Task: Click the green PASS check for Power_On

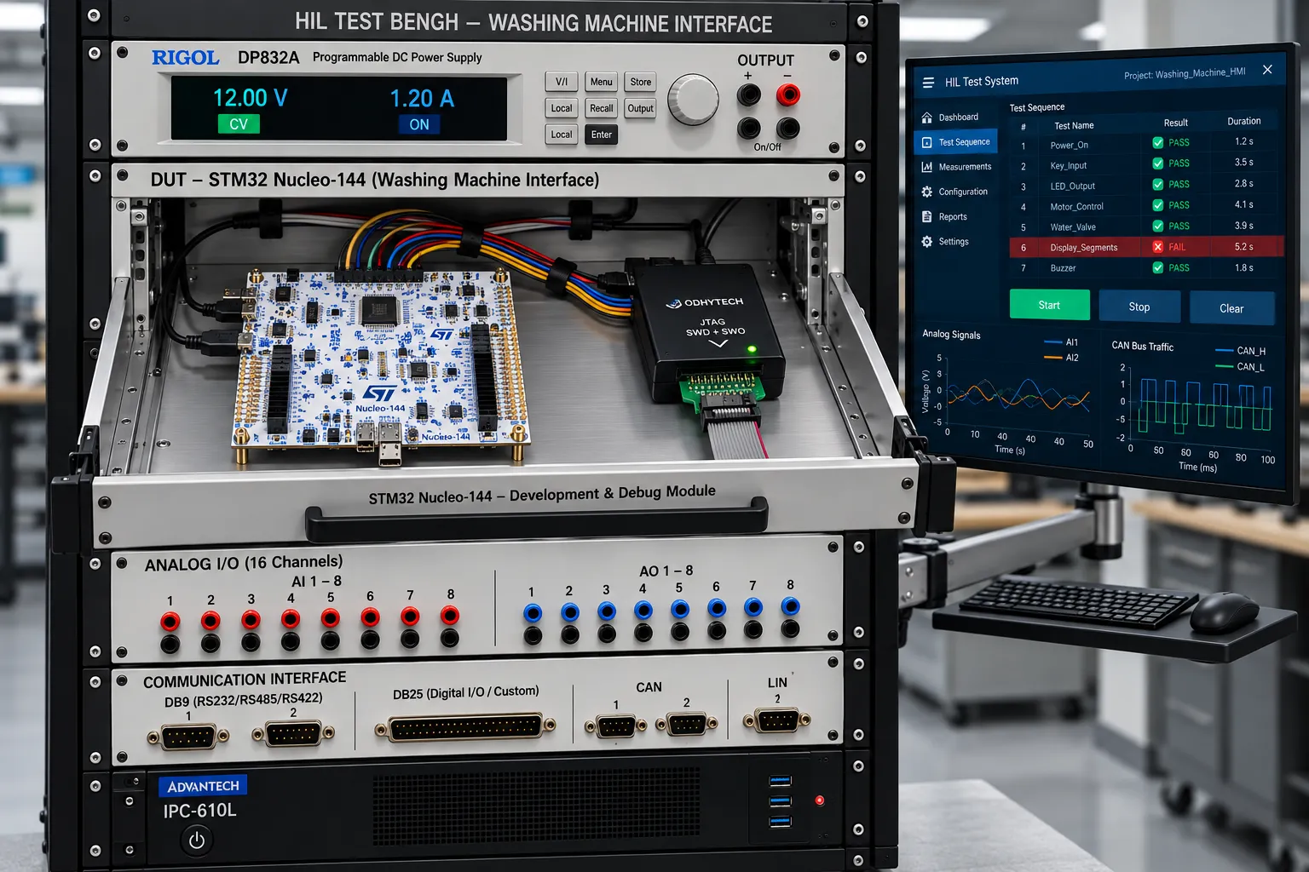Action: 1157,143
